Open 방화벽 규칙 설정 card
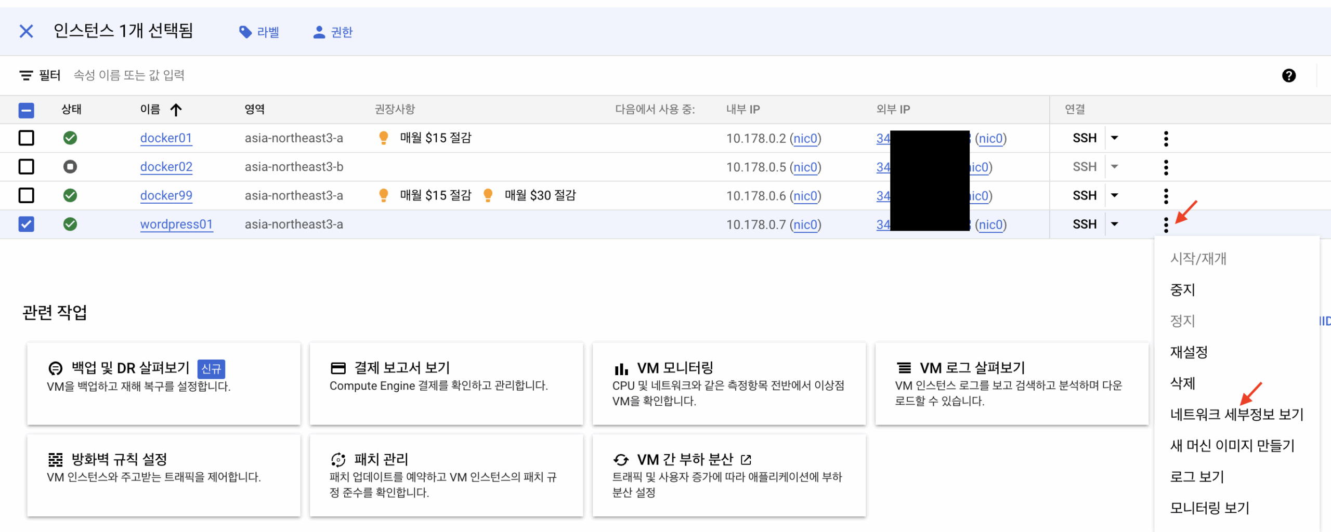Screen dimensions: 1331x532 click(x=164, y=475)
